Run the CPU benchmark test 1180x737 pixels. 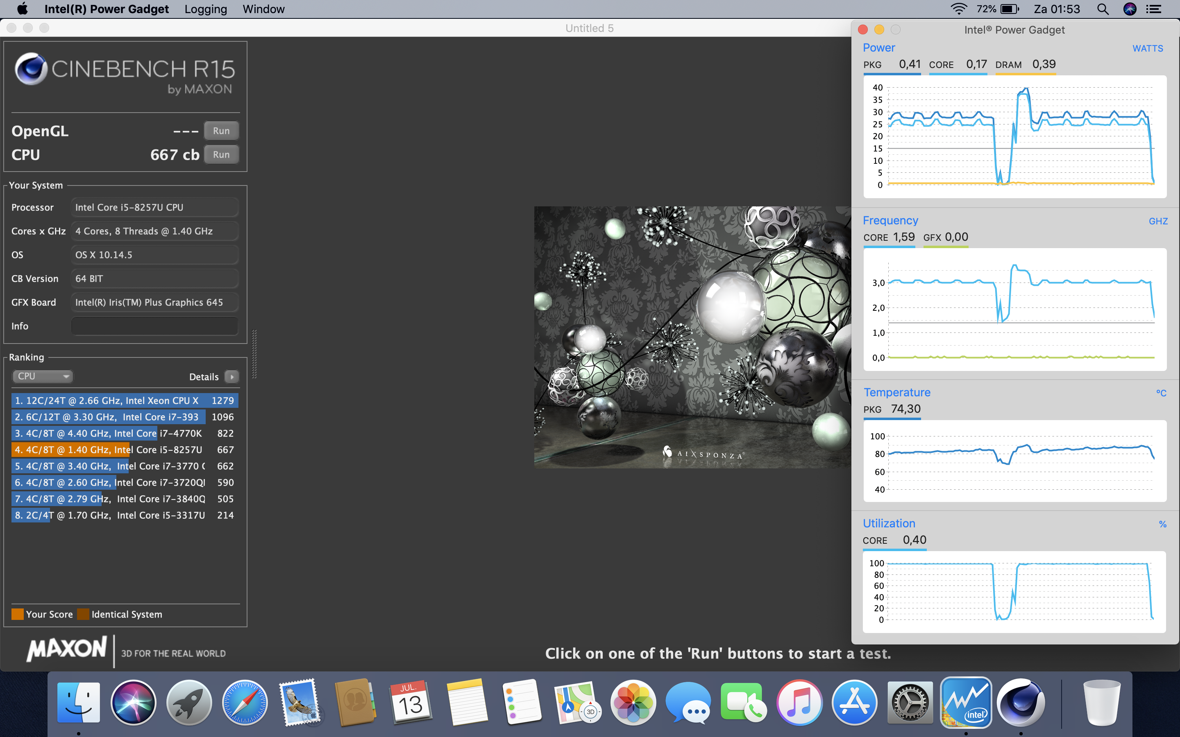point(221,154)
